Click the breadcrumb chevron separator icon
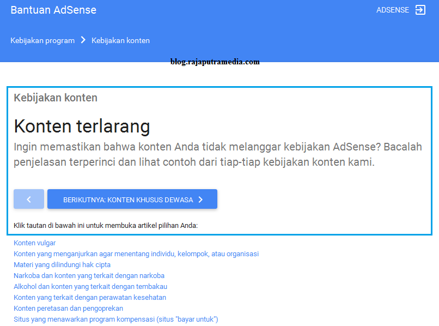439x326 pixels. coord(83,40)
